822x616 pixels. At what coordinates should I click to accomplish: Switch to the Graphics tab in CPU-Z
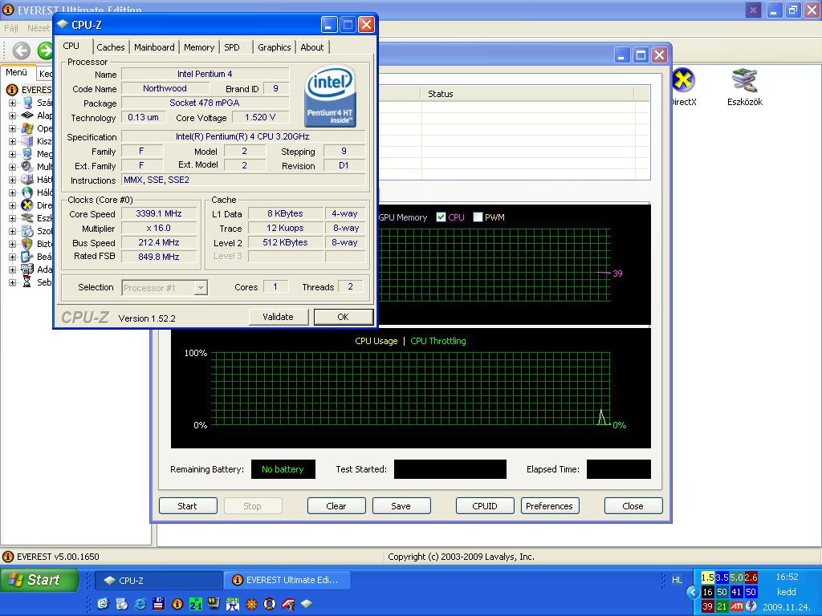[x=275, y=47]
